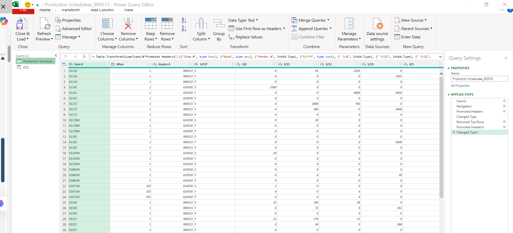The width and height of the screenshot is (513, 233).
Task: Switch to the Add Column tab
Action: [102, 10]
